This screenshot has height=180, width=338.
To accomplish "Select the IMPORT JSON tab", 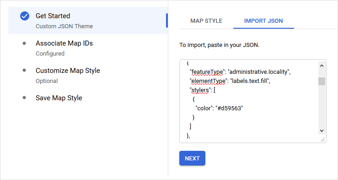I will click(263, 21).
